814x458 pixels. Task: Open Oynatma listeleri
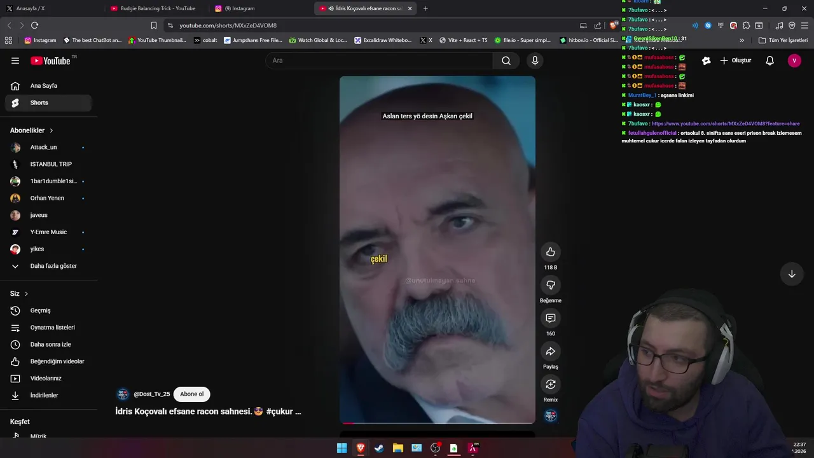click(x=48, y=328)
